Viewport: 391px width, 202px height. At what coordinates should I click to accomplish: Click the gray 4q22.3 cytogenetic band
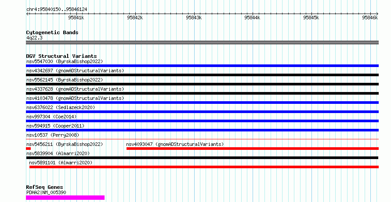click(x=202, y=43)
